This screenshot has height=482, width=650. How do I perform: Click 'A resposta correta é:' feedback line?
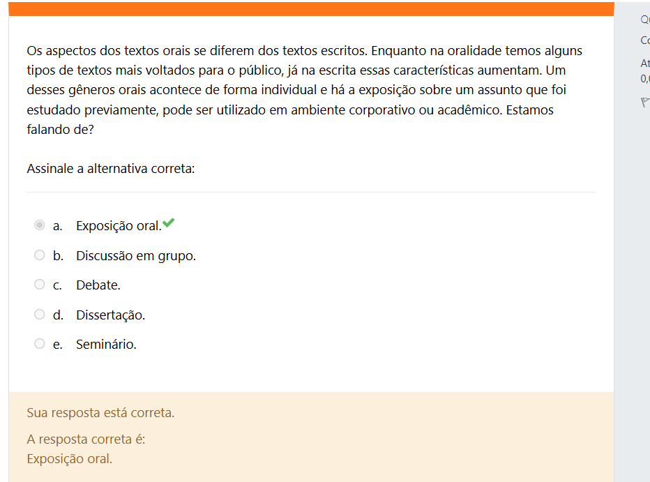(86, 439)
